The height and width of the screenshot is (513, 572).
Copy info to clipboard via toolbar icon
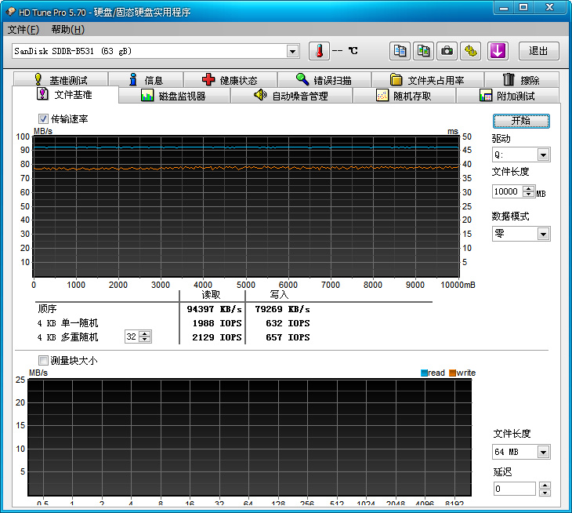click(400, 51)
